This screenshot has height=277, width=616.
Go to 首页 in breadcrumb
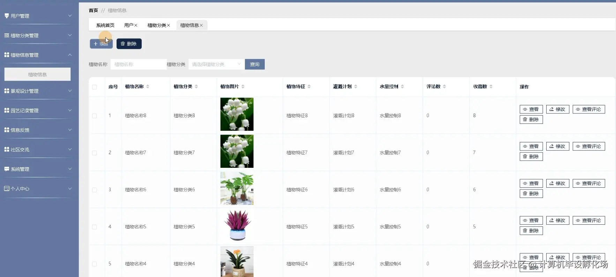[93, 10]
